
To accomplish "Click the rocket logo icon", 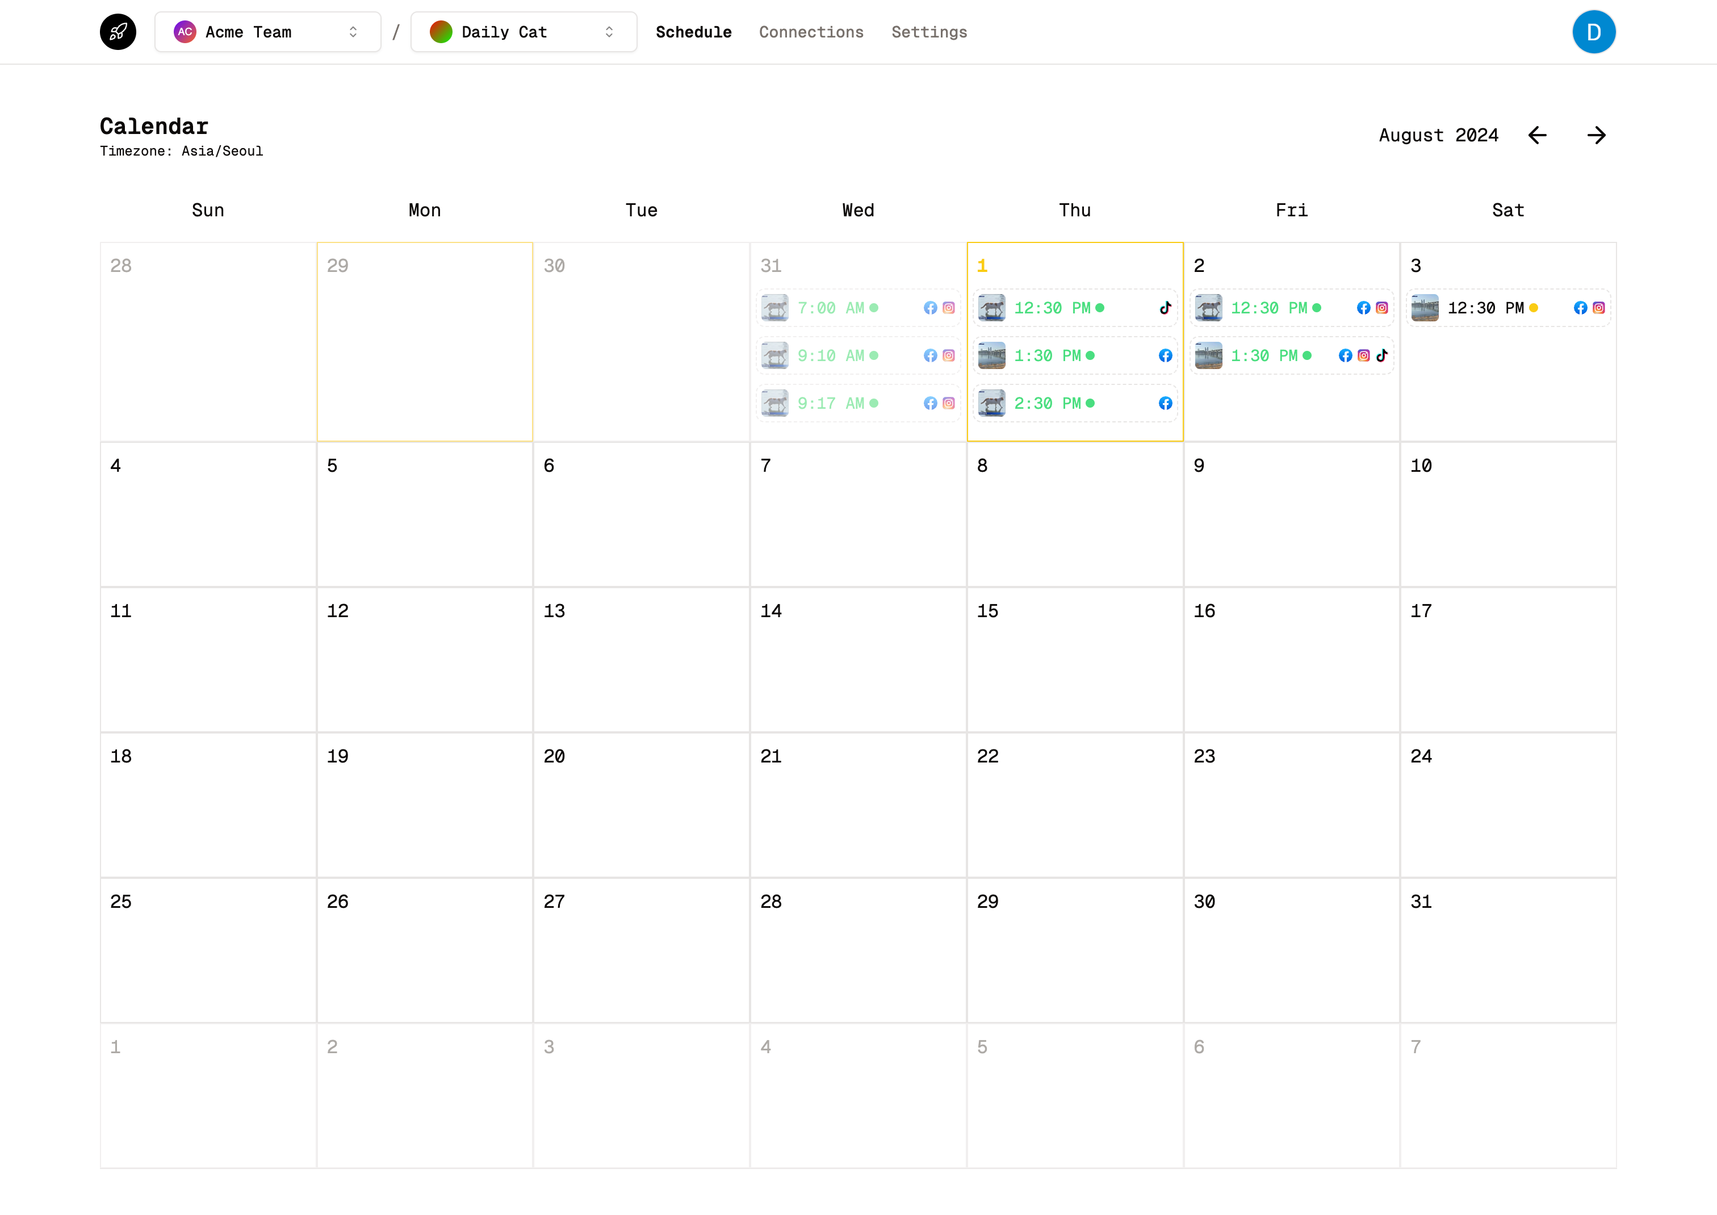I will pyautogui.click(x=118, y=32).
